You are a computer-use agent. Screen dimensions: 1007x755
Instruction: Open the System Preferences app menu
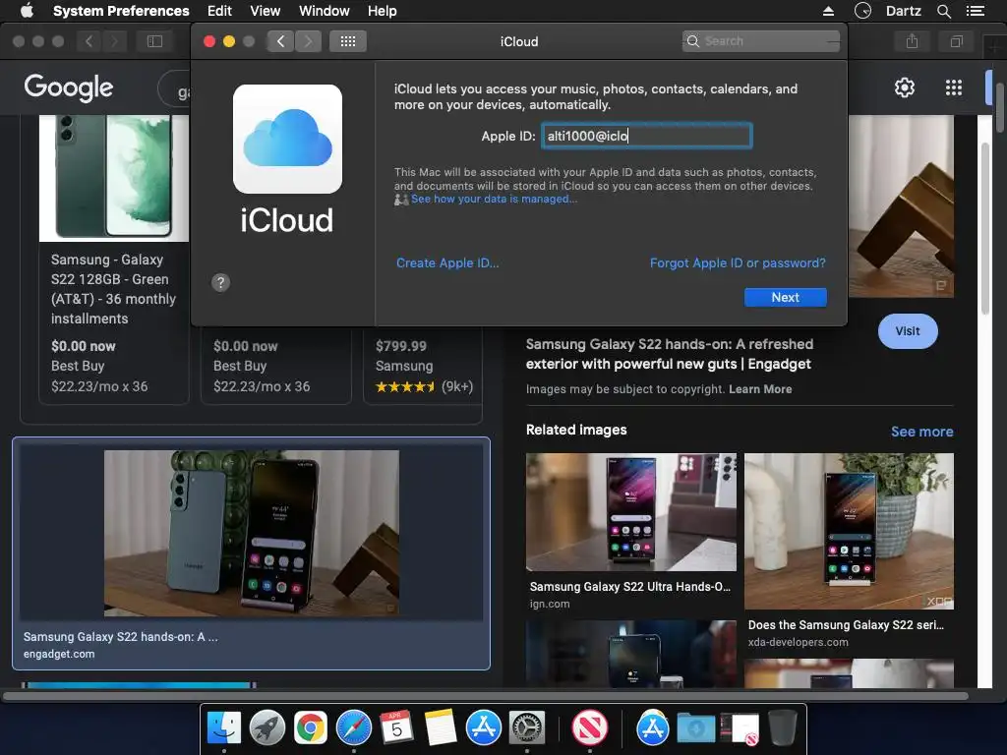pyautogui.click(x=121, y=11)
